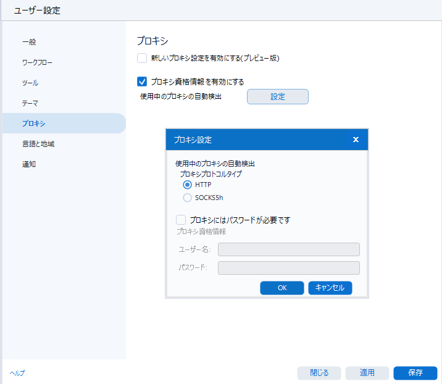442x384 pixels.
Task: Click the ユーザー名 input field
Action: pos(288,249)
